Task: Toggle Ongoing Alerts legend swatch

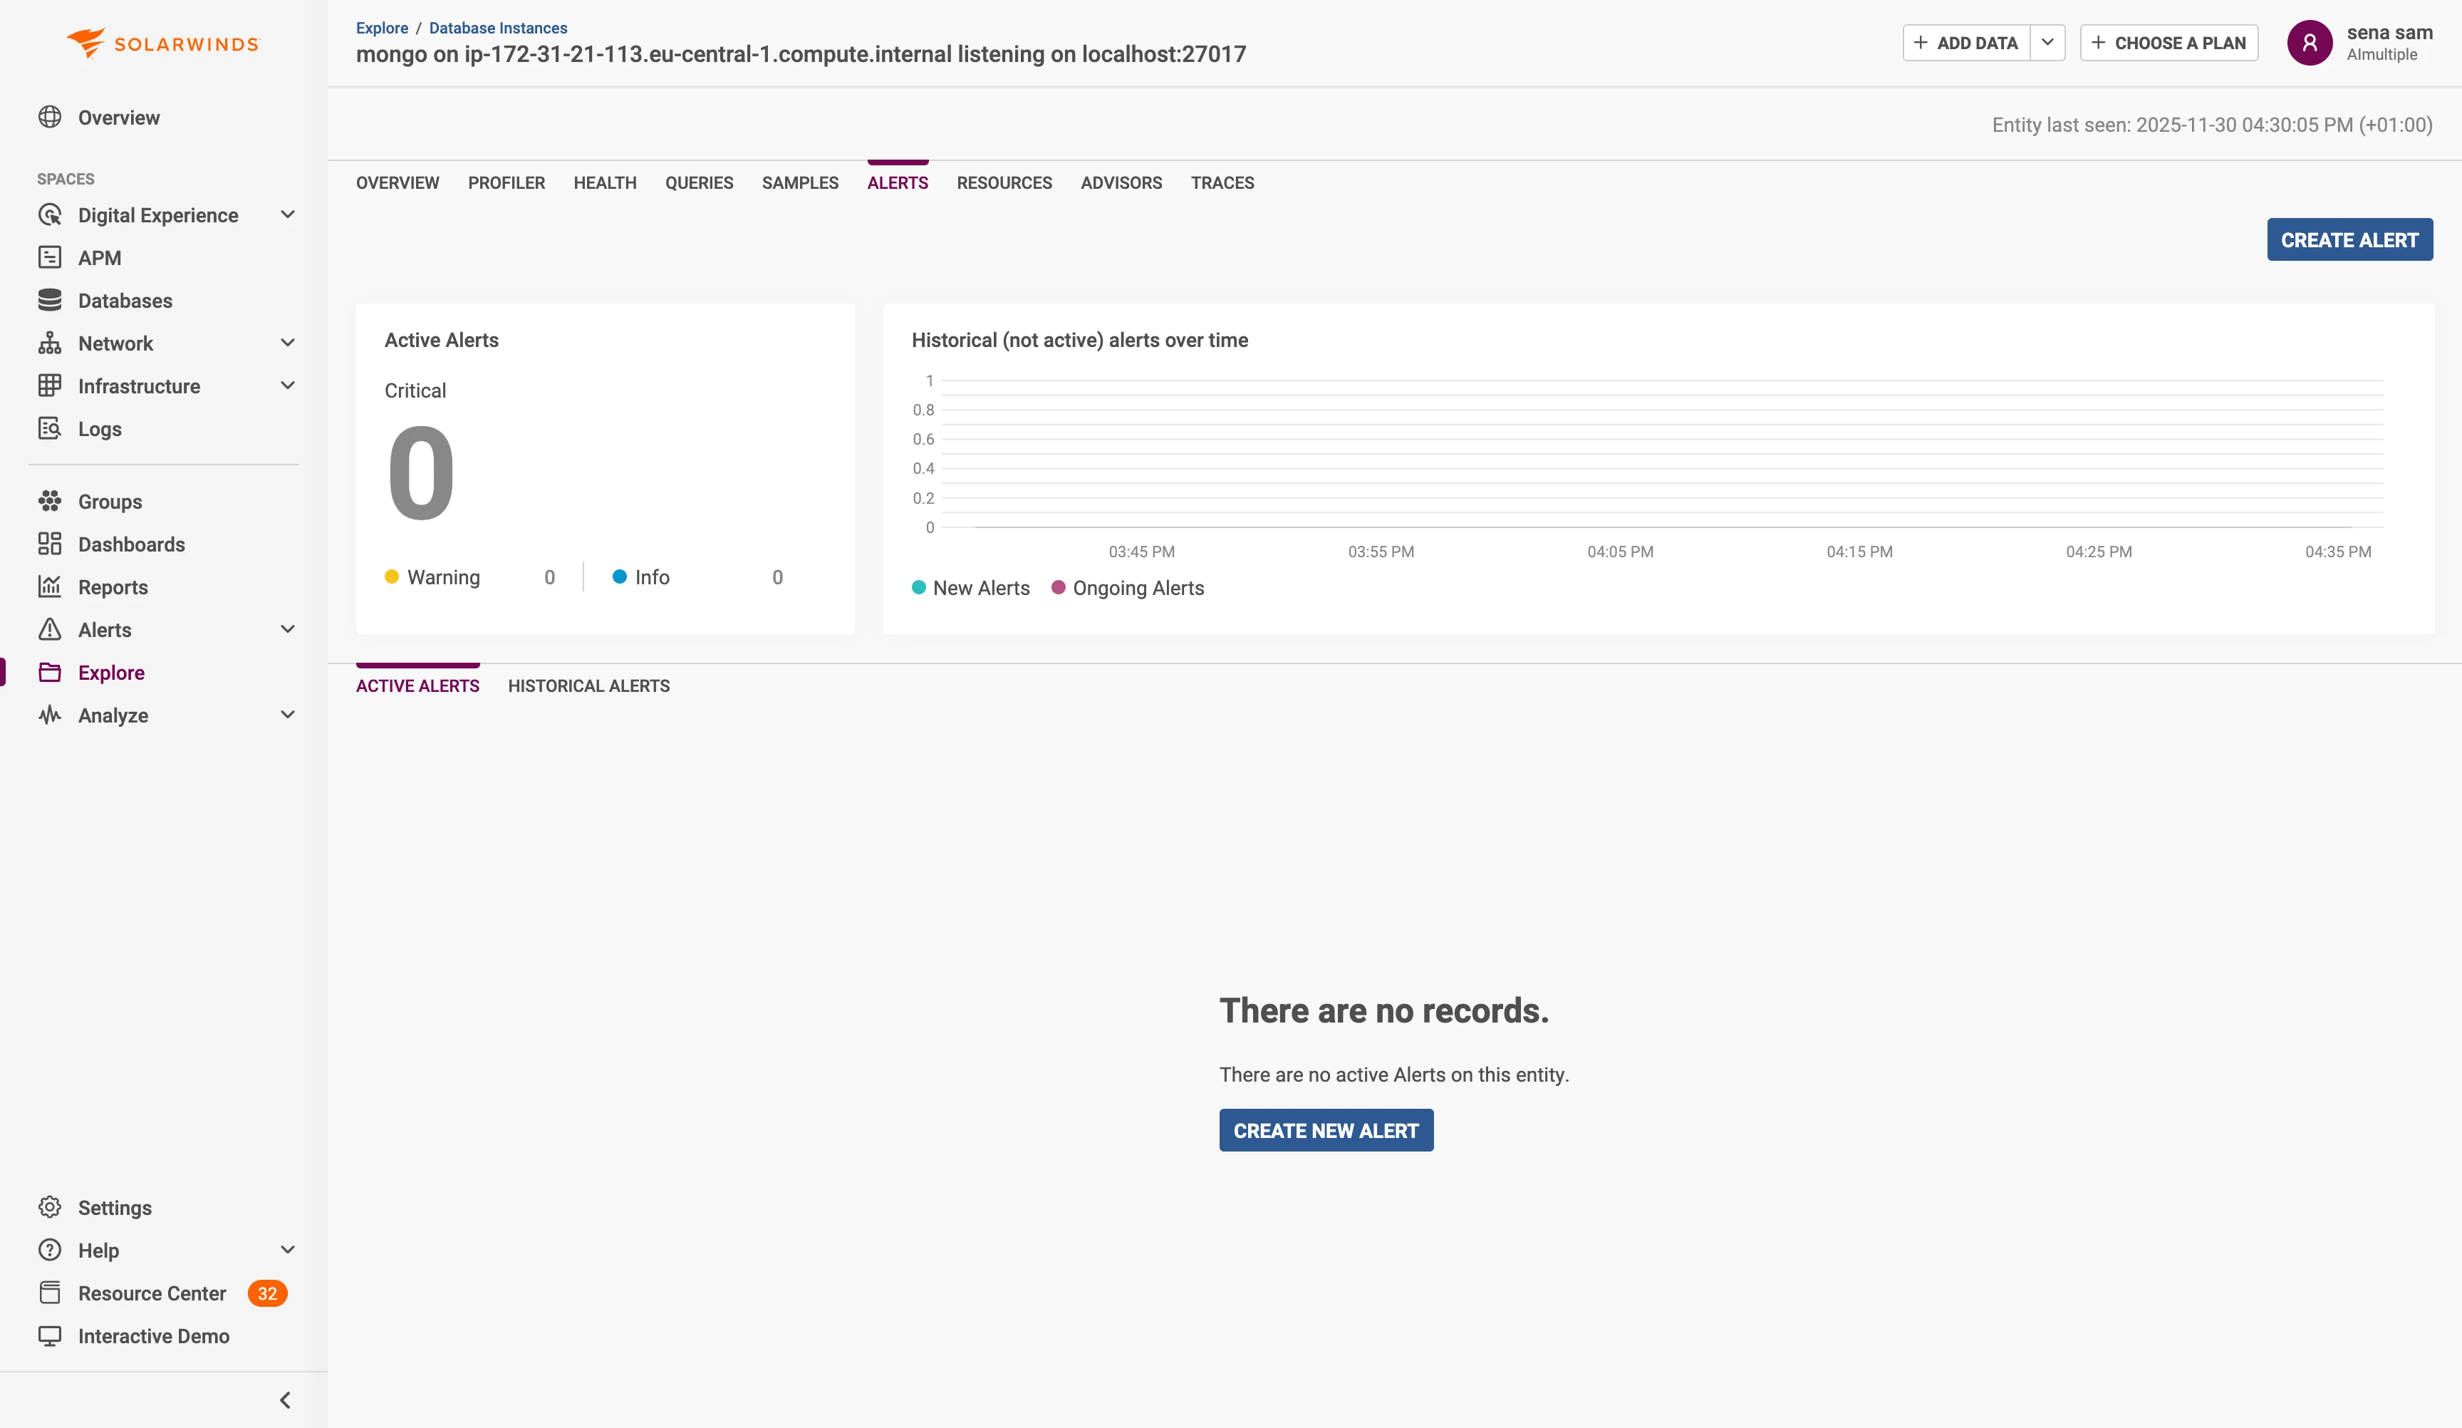Action: 1058,587
